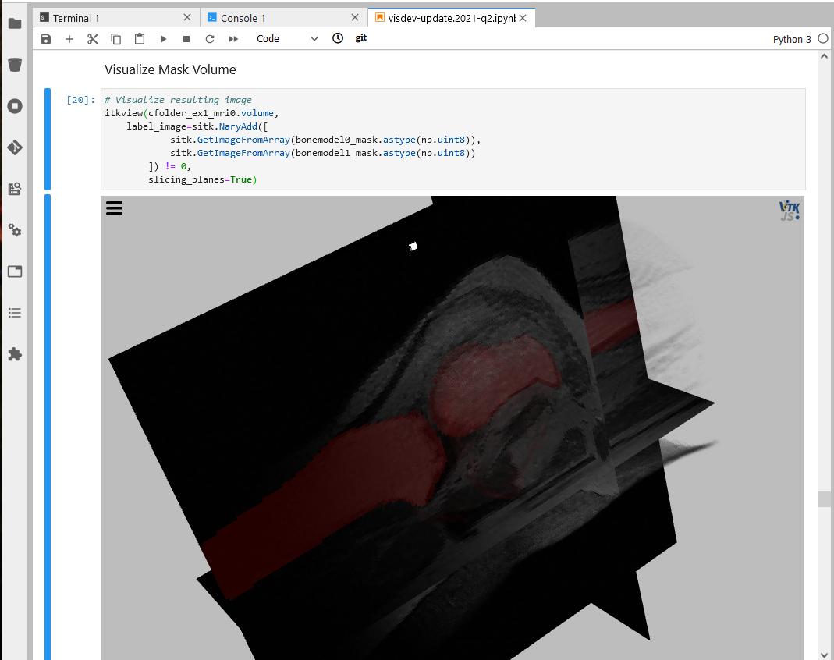Open the table of contents sidebar panel
Screen dimensions: 834x660
coord(14,313)
